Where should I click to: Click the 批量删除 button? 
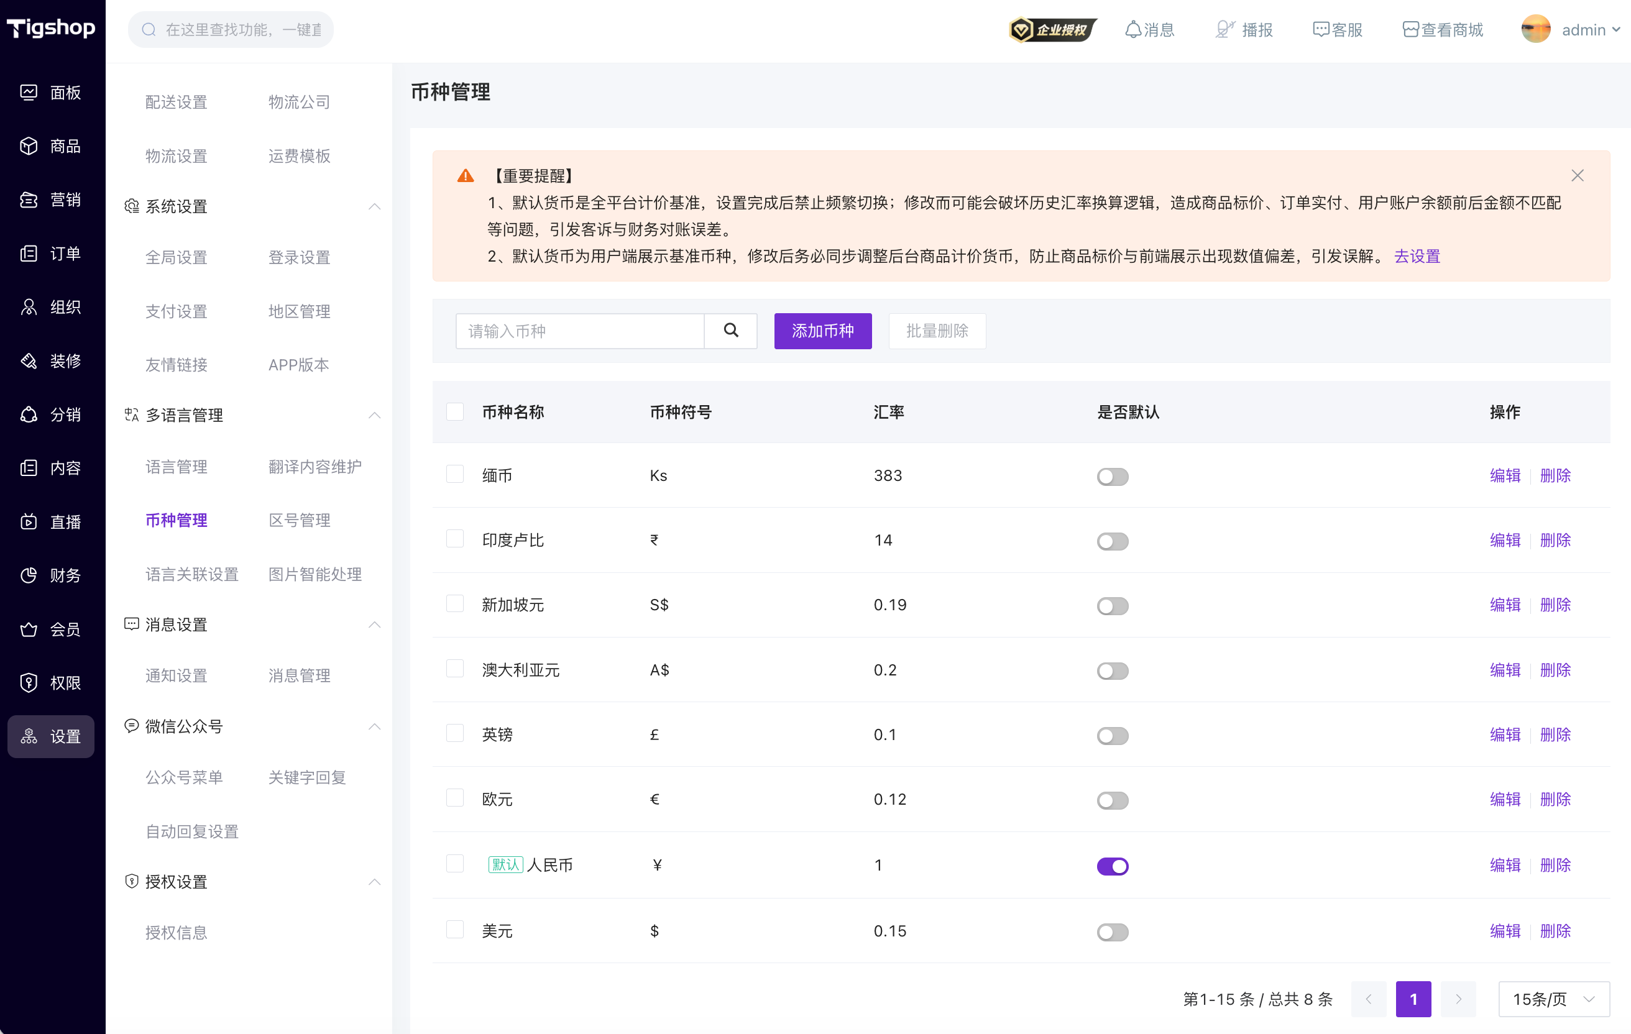click(937, 331)
